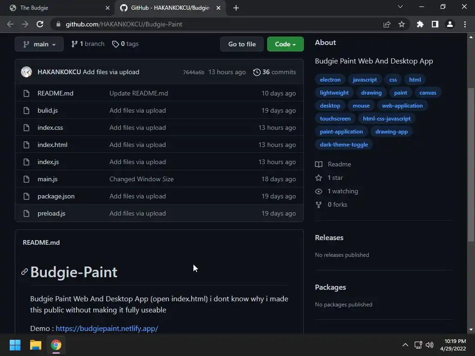This screenshot has width=475, height=356.
Task: Click the anchor link icon beside Budgie-Paint heading
Action: coord(25,272)
